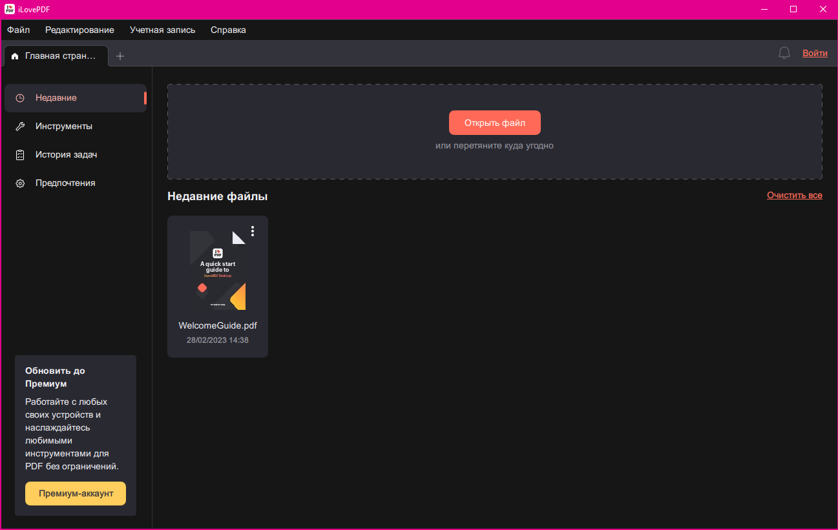The image size is (838, 530).
Task: Click the Войти link
Action: click(815, 53)
